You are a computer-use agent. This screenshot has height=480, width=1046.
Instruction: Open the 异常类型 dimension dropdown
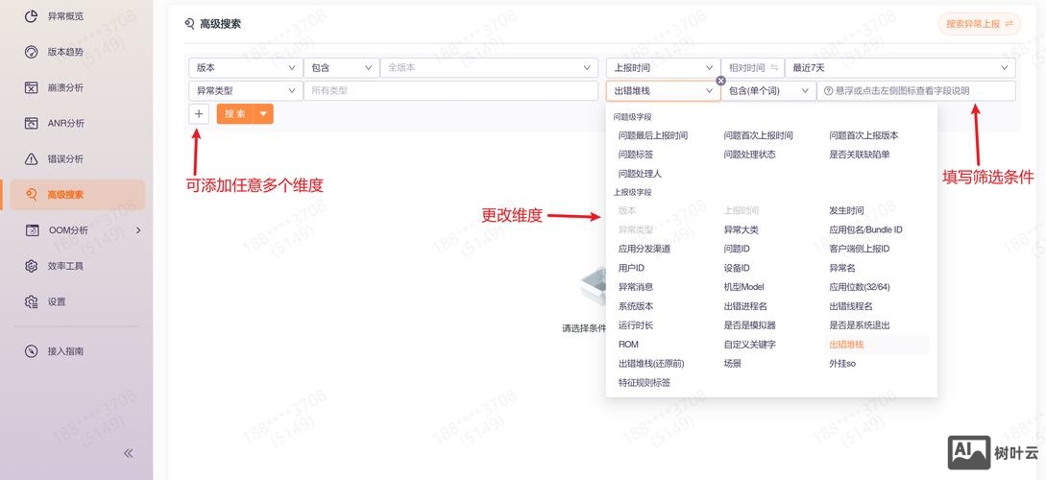pos(246,90)
